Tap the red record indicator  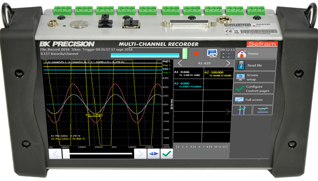pos(196,53)
